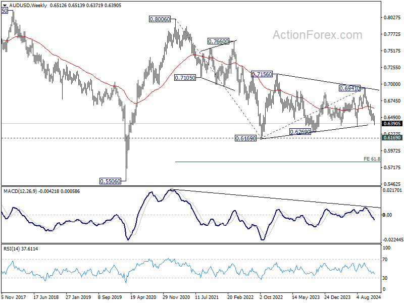
Task: Click the RSI 30 level label
Action: tap(385, 278)
